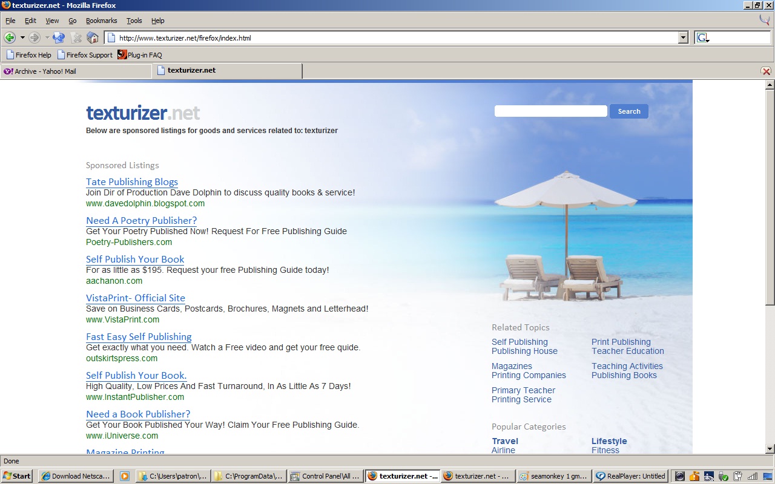Screen dimensions: 775x484
Task: Click the Printing Companies related topic
Action: coord(529,375)
